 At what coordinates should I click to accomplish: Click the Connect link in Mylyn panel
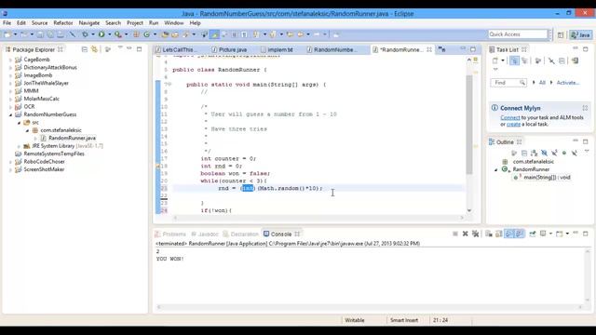click(x=510, y=118)
